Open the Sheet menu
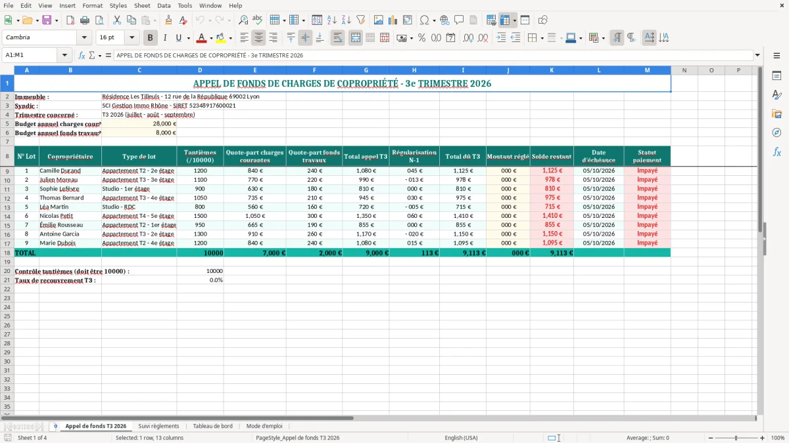 click(143, 5)
